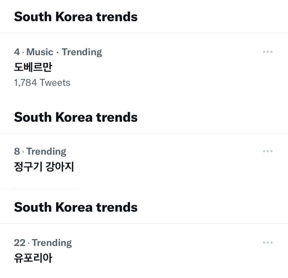This screenshot has height=278, width=288.
Task: Open the 정구기 강아지 trending topic
Action: pos(44,166)
